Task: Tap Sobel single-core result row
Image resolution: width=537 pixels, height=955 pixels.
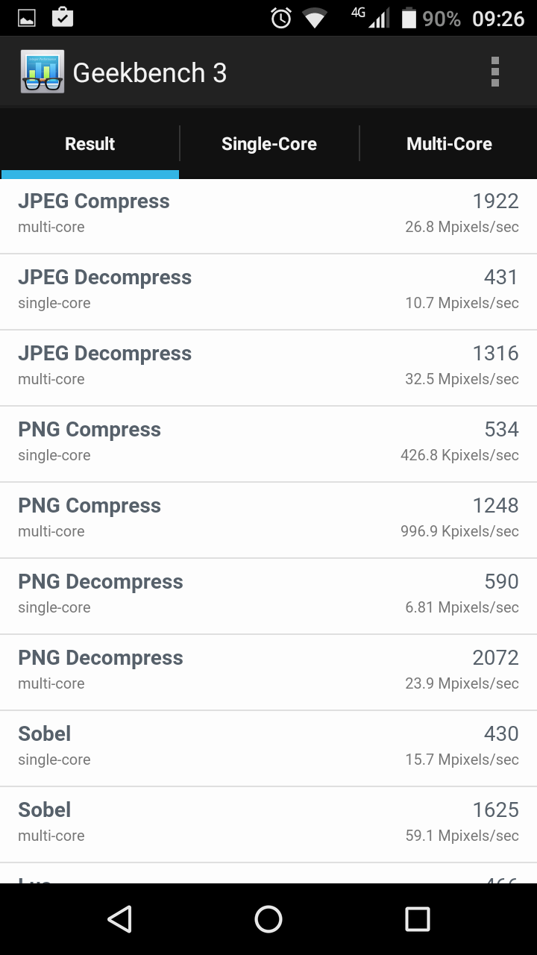Action: coord(268,747)
